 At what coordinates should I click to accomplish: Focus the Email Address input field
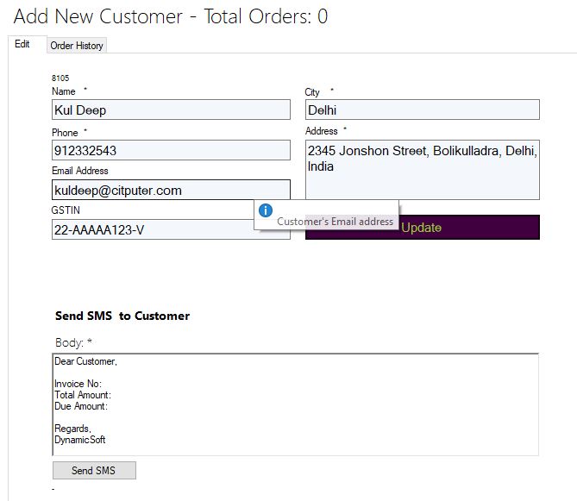[171, 190]
